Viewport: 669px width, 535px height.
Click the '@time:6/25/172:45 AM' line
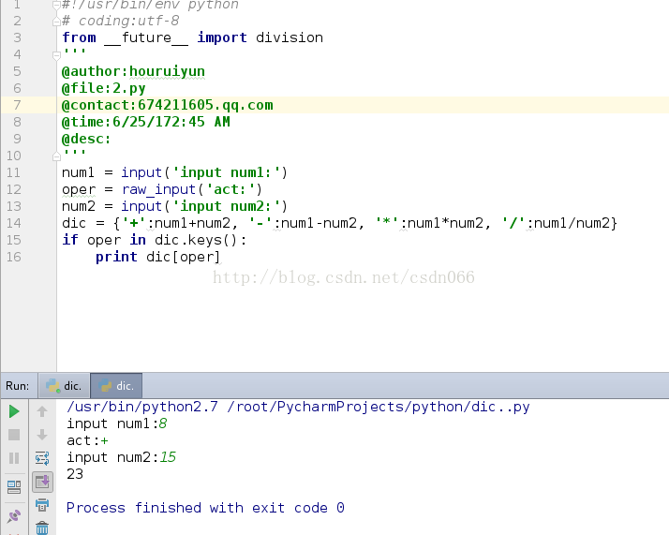pyautogui.click(x=146, y=122)
